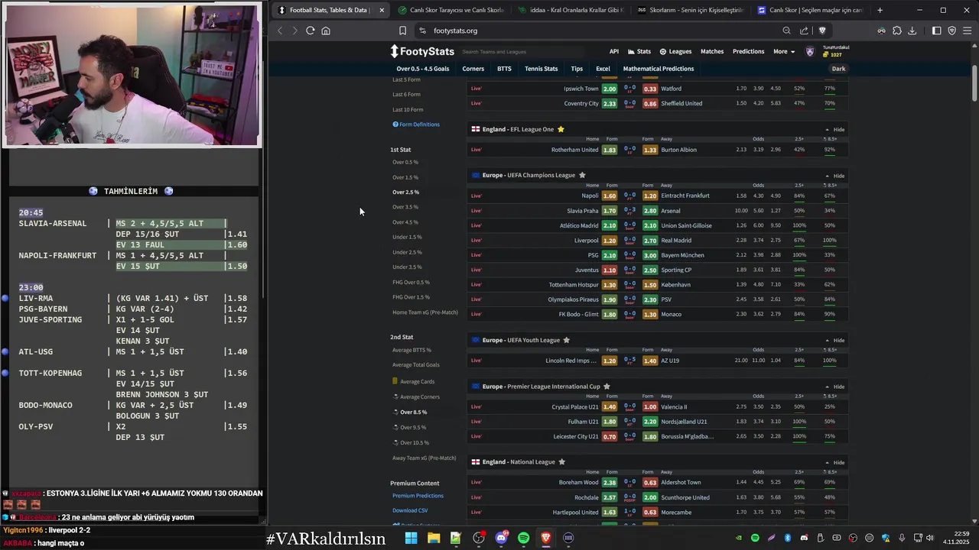This screenshot has width=979, height=550.
Task: Click the FootyStats logo
Action: (x=422, y=51)
